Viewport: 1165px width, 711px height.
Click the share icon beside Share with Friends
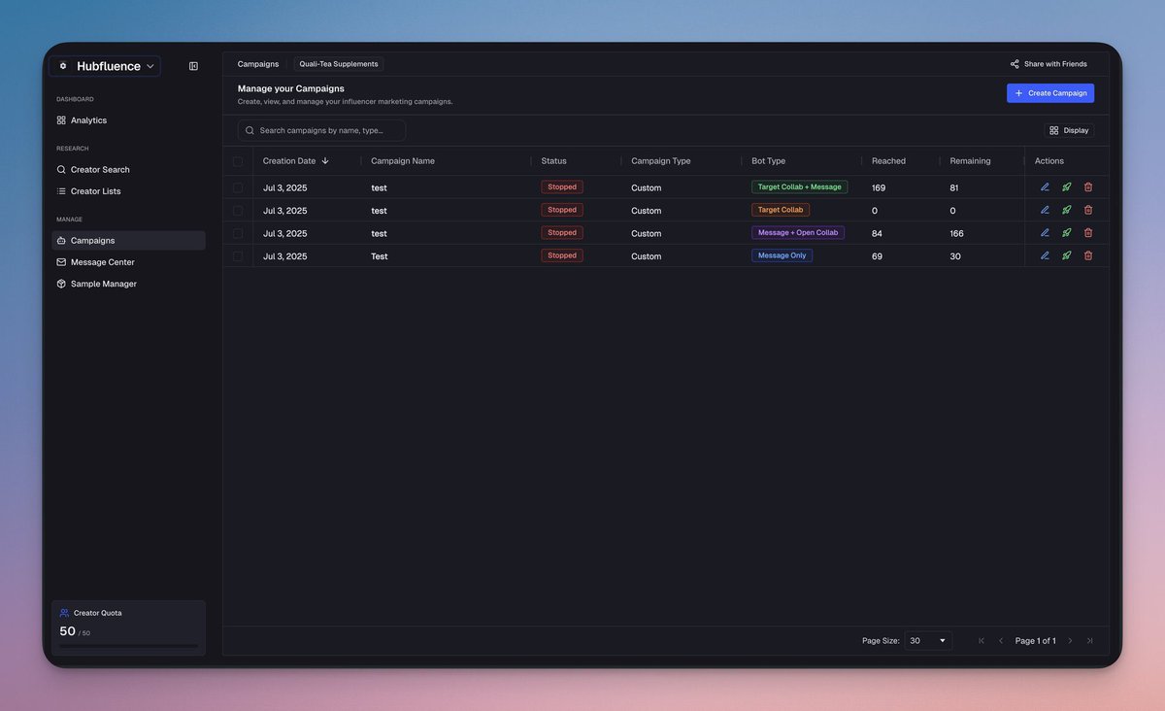pyautogui.click(x=1015, y=64)
